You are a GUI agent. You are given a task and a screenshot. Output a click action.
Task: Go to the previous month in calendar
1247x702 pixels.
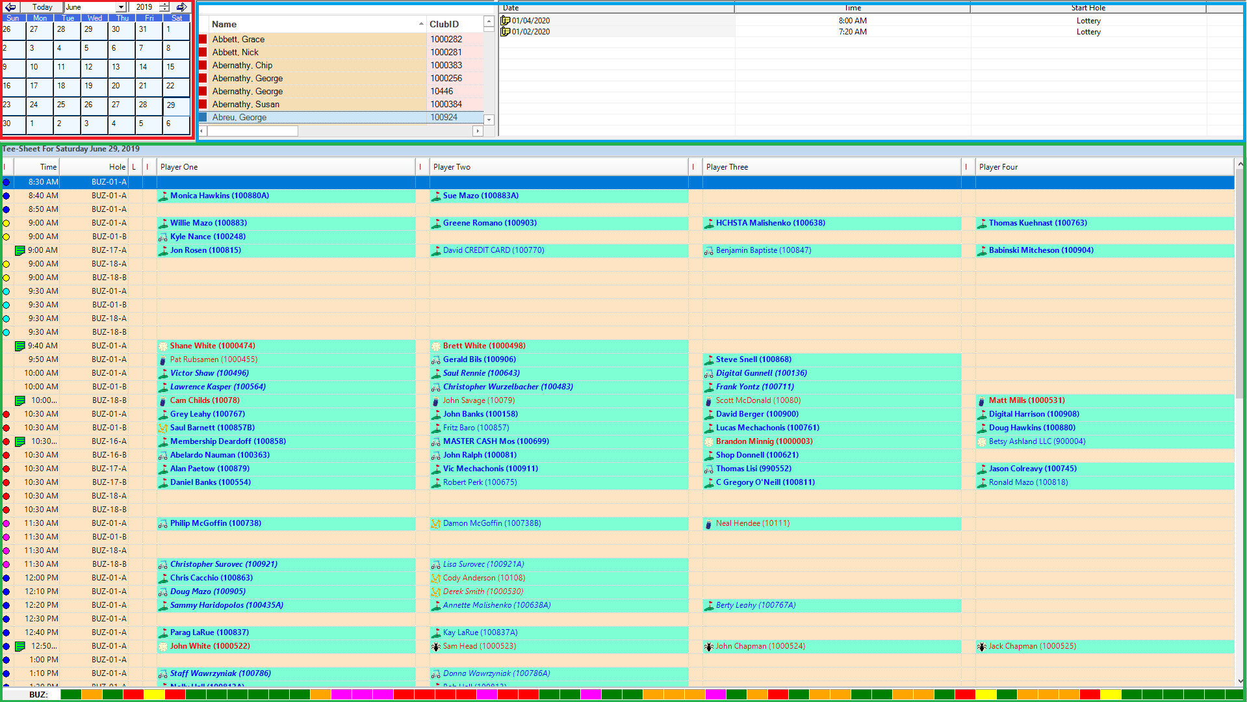[x=10, y=7]
